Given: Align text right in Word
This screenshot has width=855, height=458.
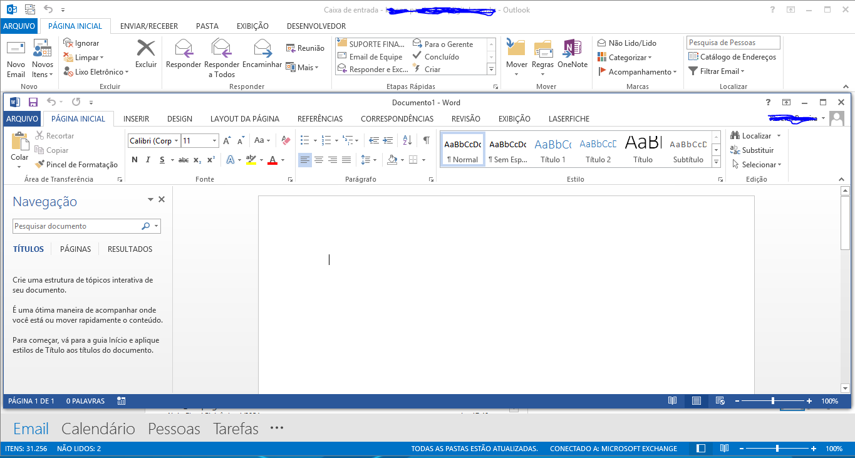Looking at the screenshot, I should point(333,160).
